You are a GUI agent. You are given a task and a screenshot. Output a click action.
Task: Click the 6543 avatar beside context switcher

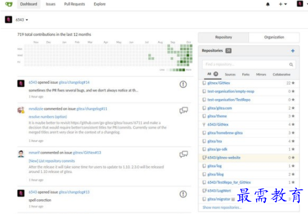pyautogui.click(x=8, y=19)
